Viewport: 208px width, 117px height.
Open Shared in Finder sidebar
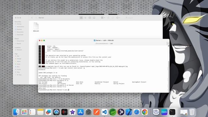pos(18,44)
